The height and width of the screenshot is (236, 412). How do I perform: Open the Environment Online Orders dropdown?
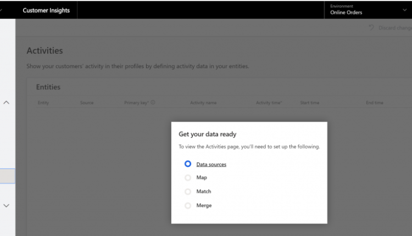click(367, 9)
